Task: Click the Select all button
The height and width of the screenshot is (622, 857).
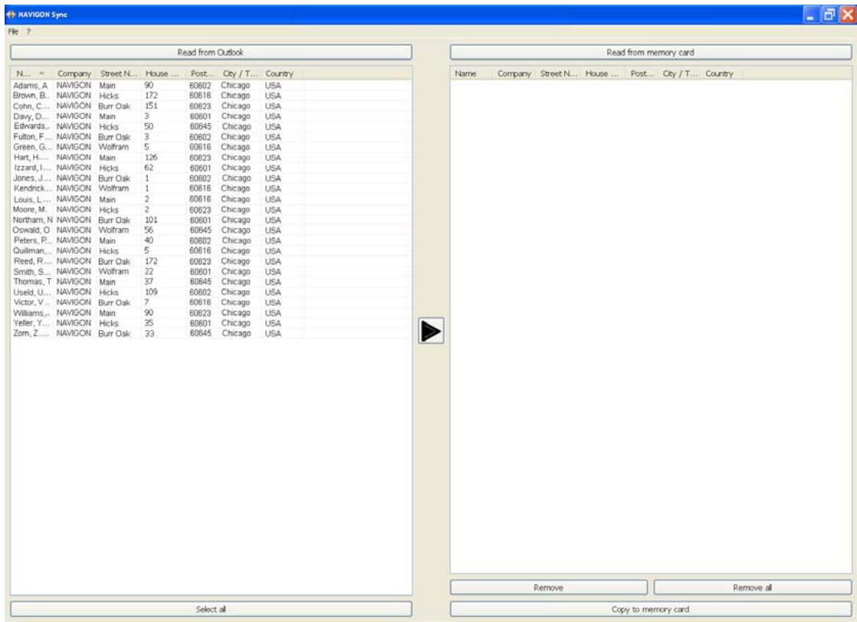Action: tap(211, 609)
